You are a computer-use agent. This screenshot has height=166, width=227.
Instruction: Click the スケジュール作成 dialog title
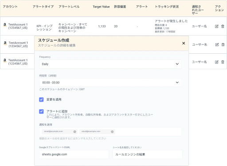[x=54, y=40]
